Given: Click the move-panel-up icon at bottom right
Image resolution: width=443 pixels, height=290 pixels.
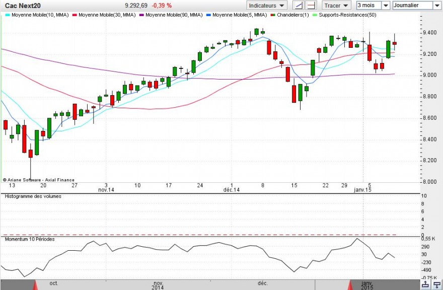Looking at the screenshot, I should [425, 285].
